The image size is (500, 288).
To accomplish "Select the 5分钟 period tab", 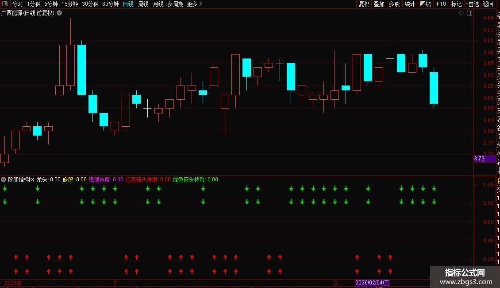I will pyautogui.click(x=51, y=4).
